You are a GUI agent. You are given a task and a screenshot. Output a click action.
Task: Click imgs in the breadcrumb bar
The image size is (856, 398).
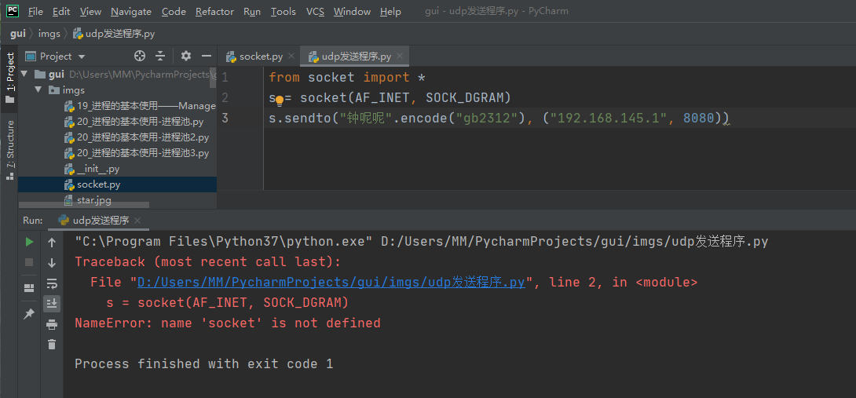coord(49,34)
